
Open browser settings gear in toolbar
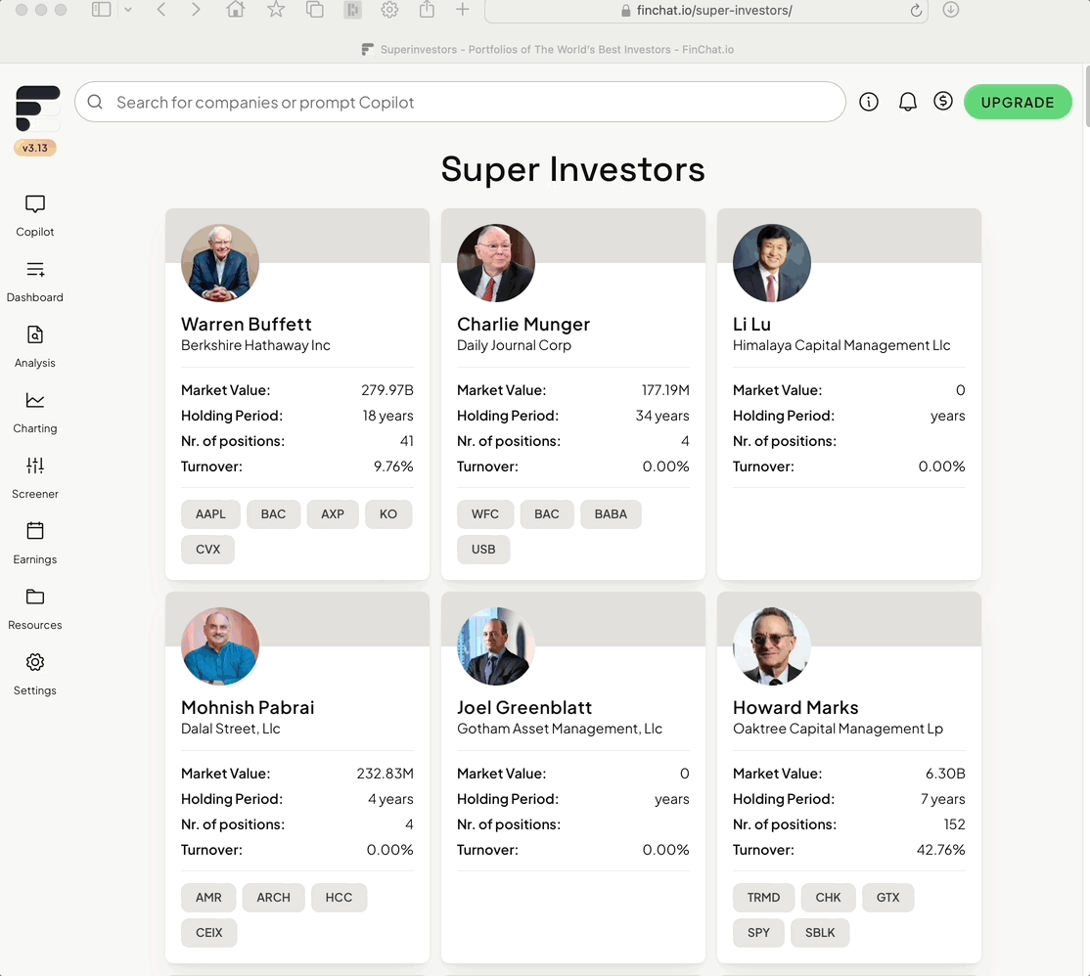[390, 10]
